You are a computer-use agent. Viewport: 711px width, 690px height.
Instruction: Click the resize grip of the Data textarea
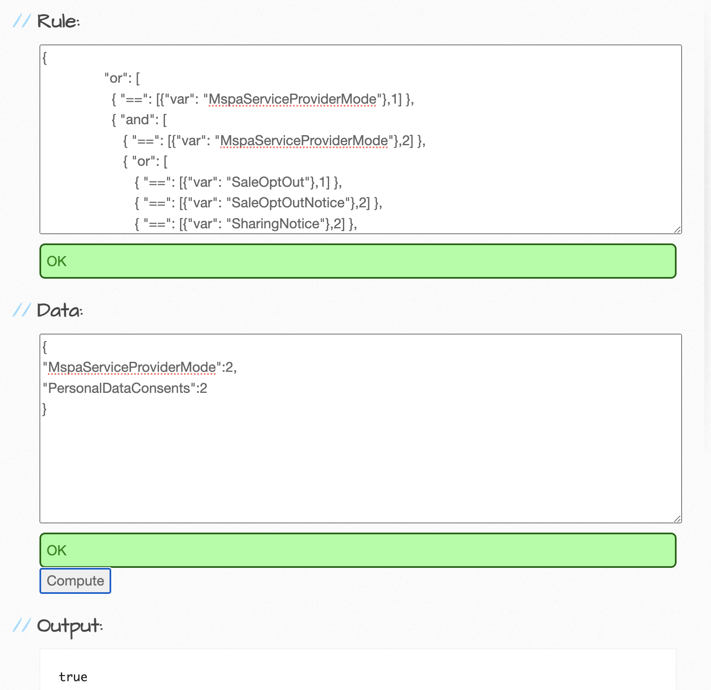click(x=678, y=519)
